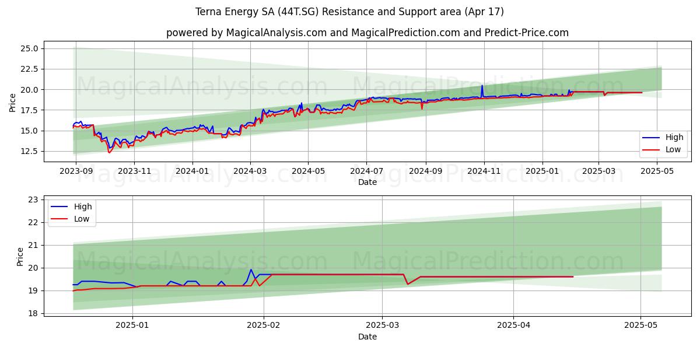Viewport: 700px width, 350px height.
Task: Click the '2025-04' tick in the bottom chart
Action: pos(513,325)
